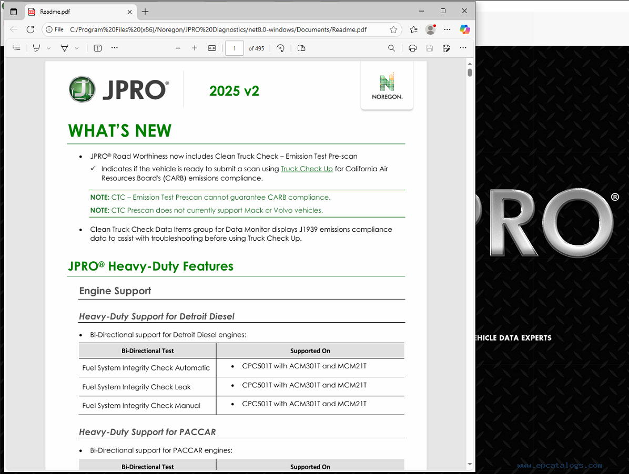The width and height of the screenshot is (629, 474).
Task: Click the NOTE about CARB compliance guarantee
Action: click(x=210, y=197)
